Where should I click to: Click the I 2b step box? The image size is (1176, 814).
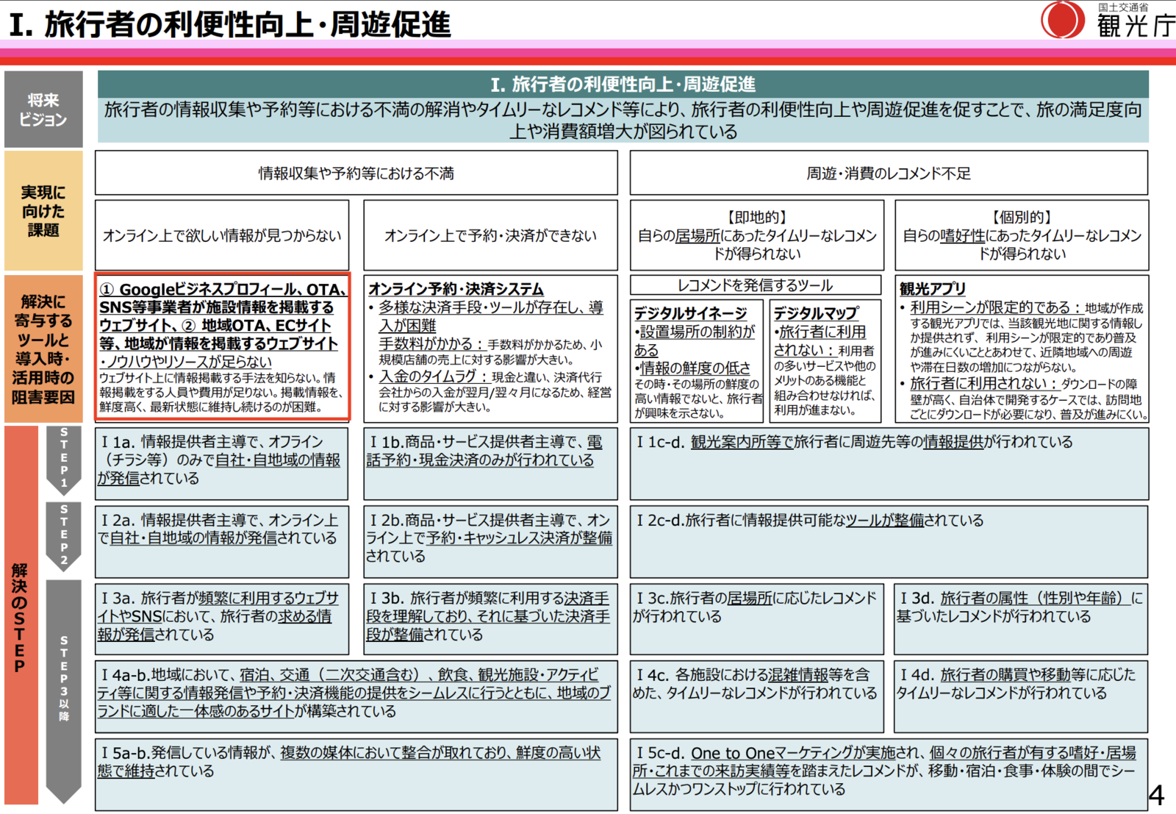point(490,541)
